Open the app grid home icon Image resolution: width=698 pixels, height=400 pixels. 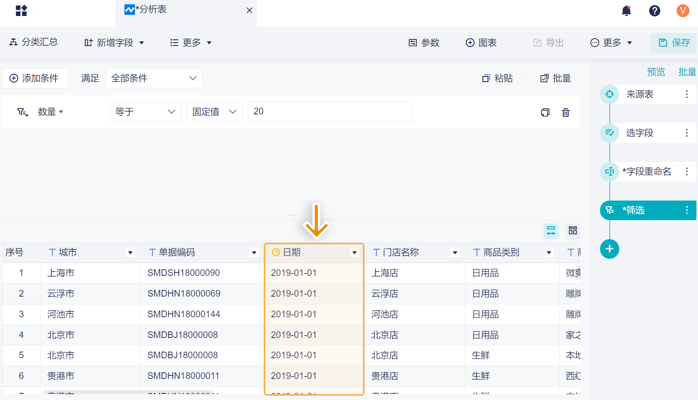[21, 11]
